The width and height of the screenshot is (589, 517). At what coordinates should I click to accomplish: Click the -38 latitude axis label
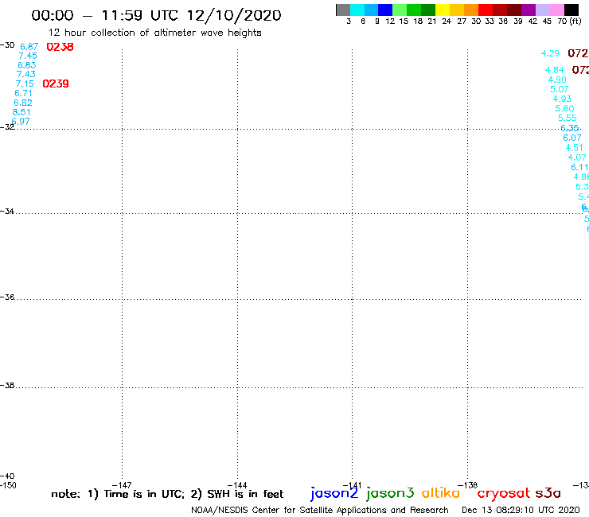(x=7, y=385)
